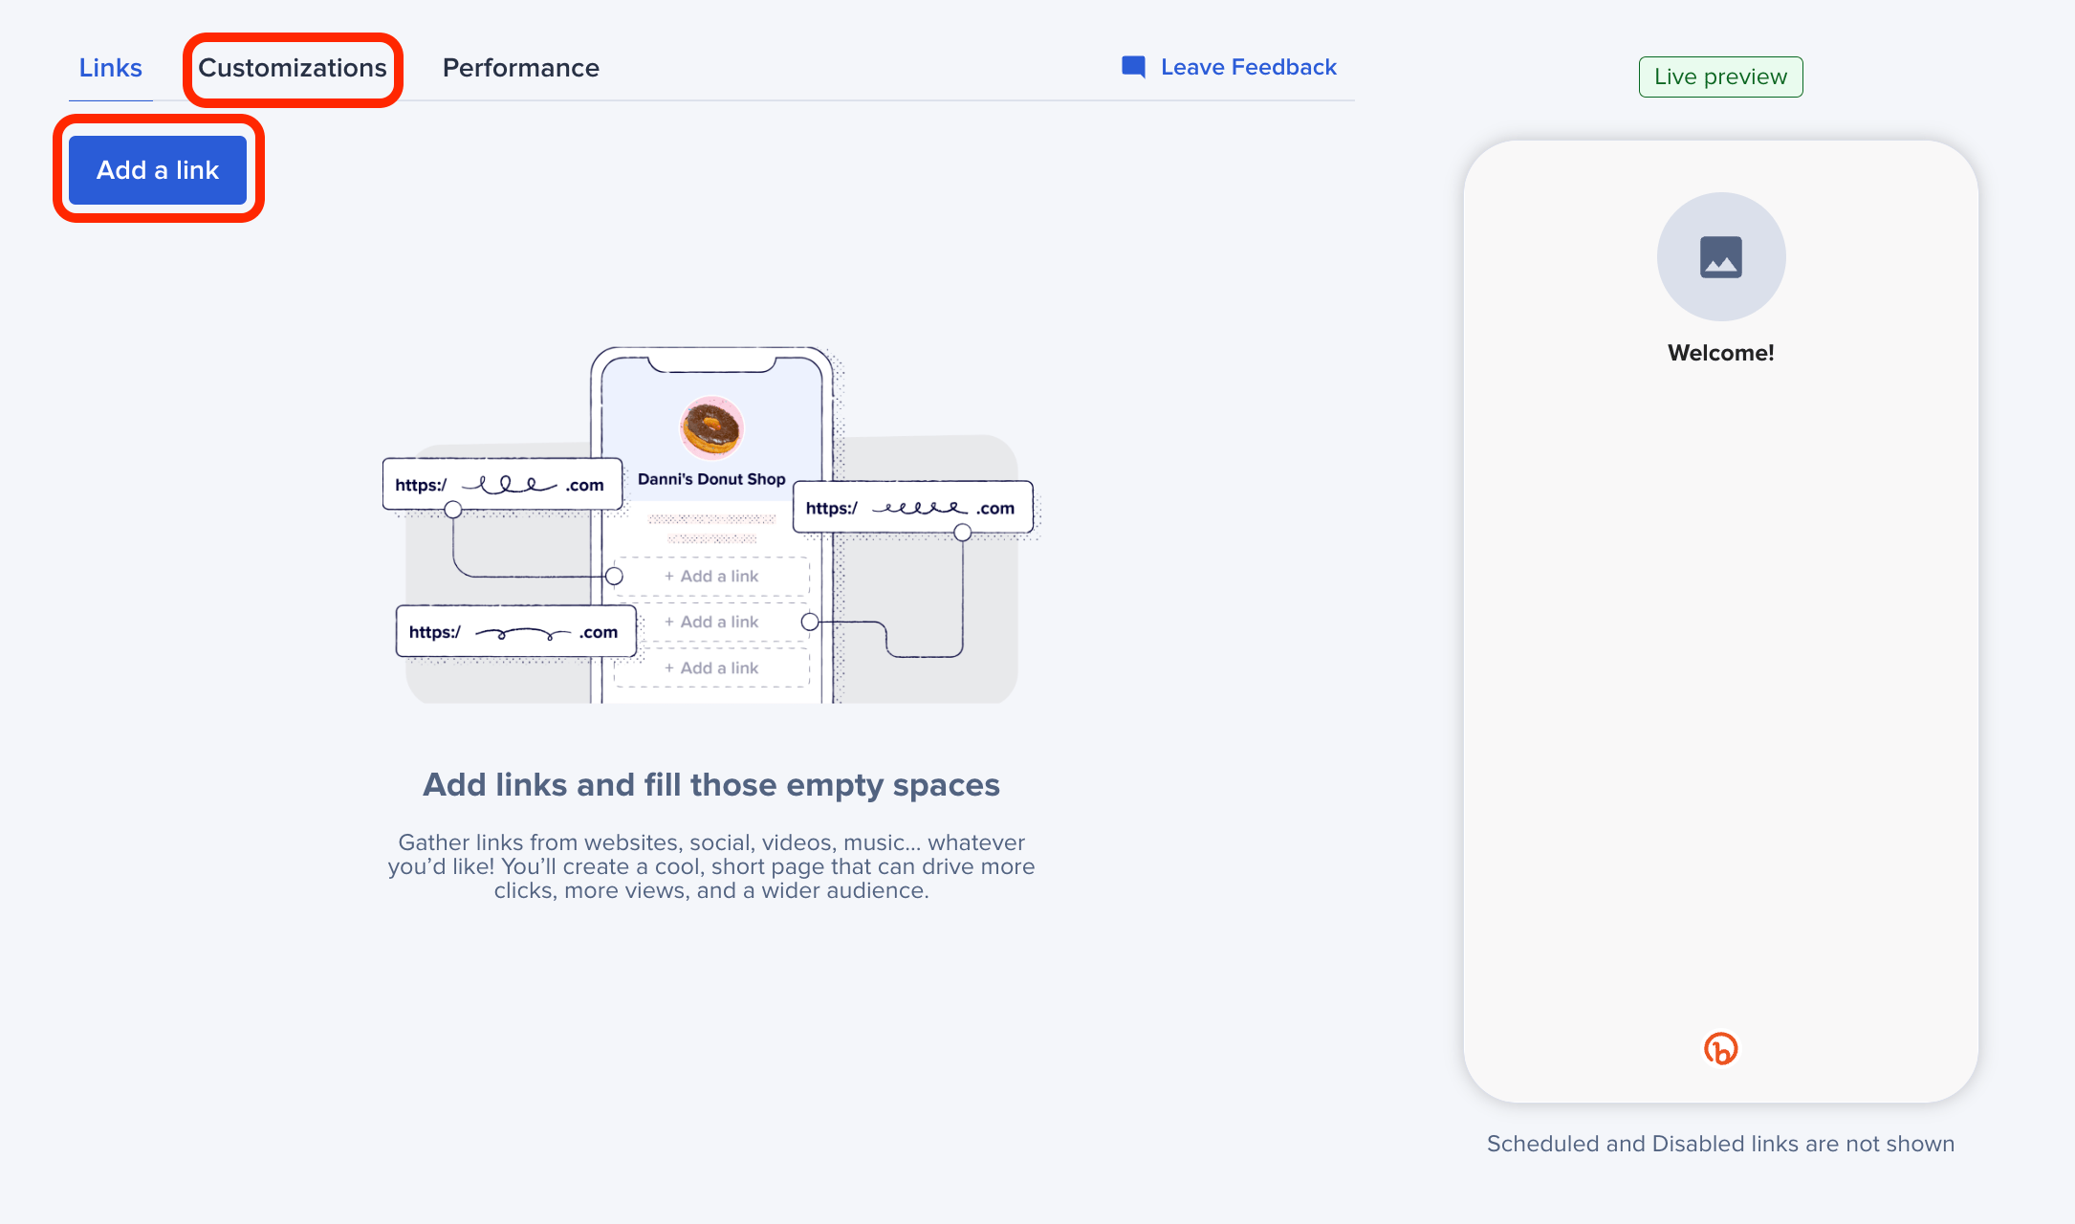Open Leave Feedback

pyautogui.click(x=1248, y=67)
